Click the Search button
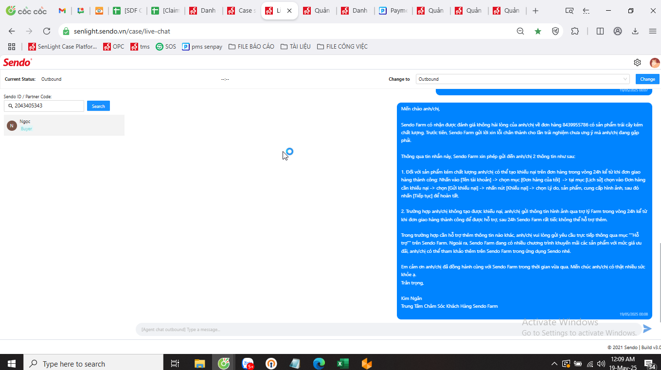The height and width of the screenshot is (370, 661). tap(98, 106)
